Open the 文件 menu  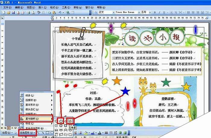click(x=7, y=7)
